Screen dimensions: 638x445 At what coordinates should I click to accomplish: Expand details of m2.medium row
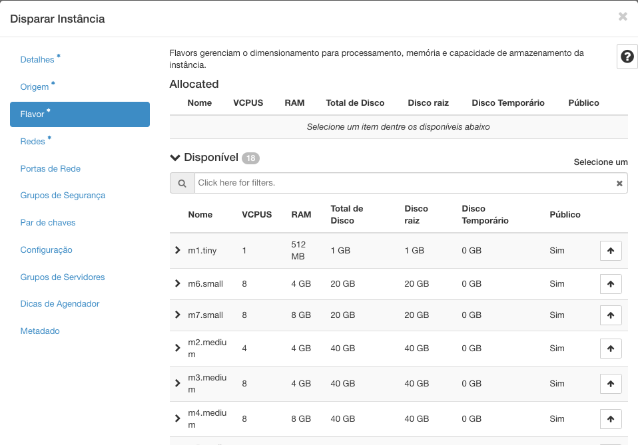coord(177,348)
